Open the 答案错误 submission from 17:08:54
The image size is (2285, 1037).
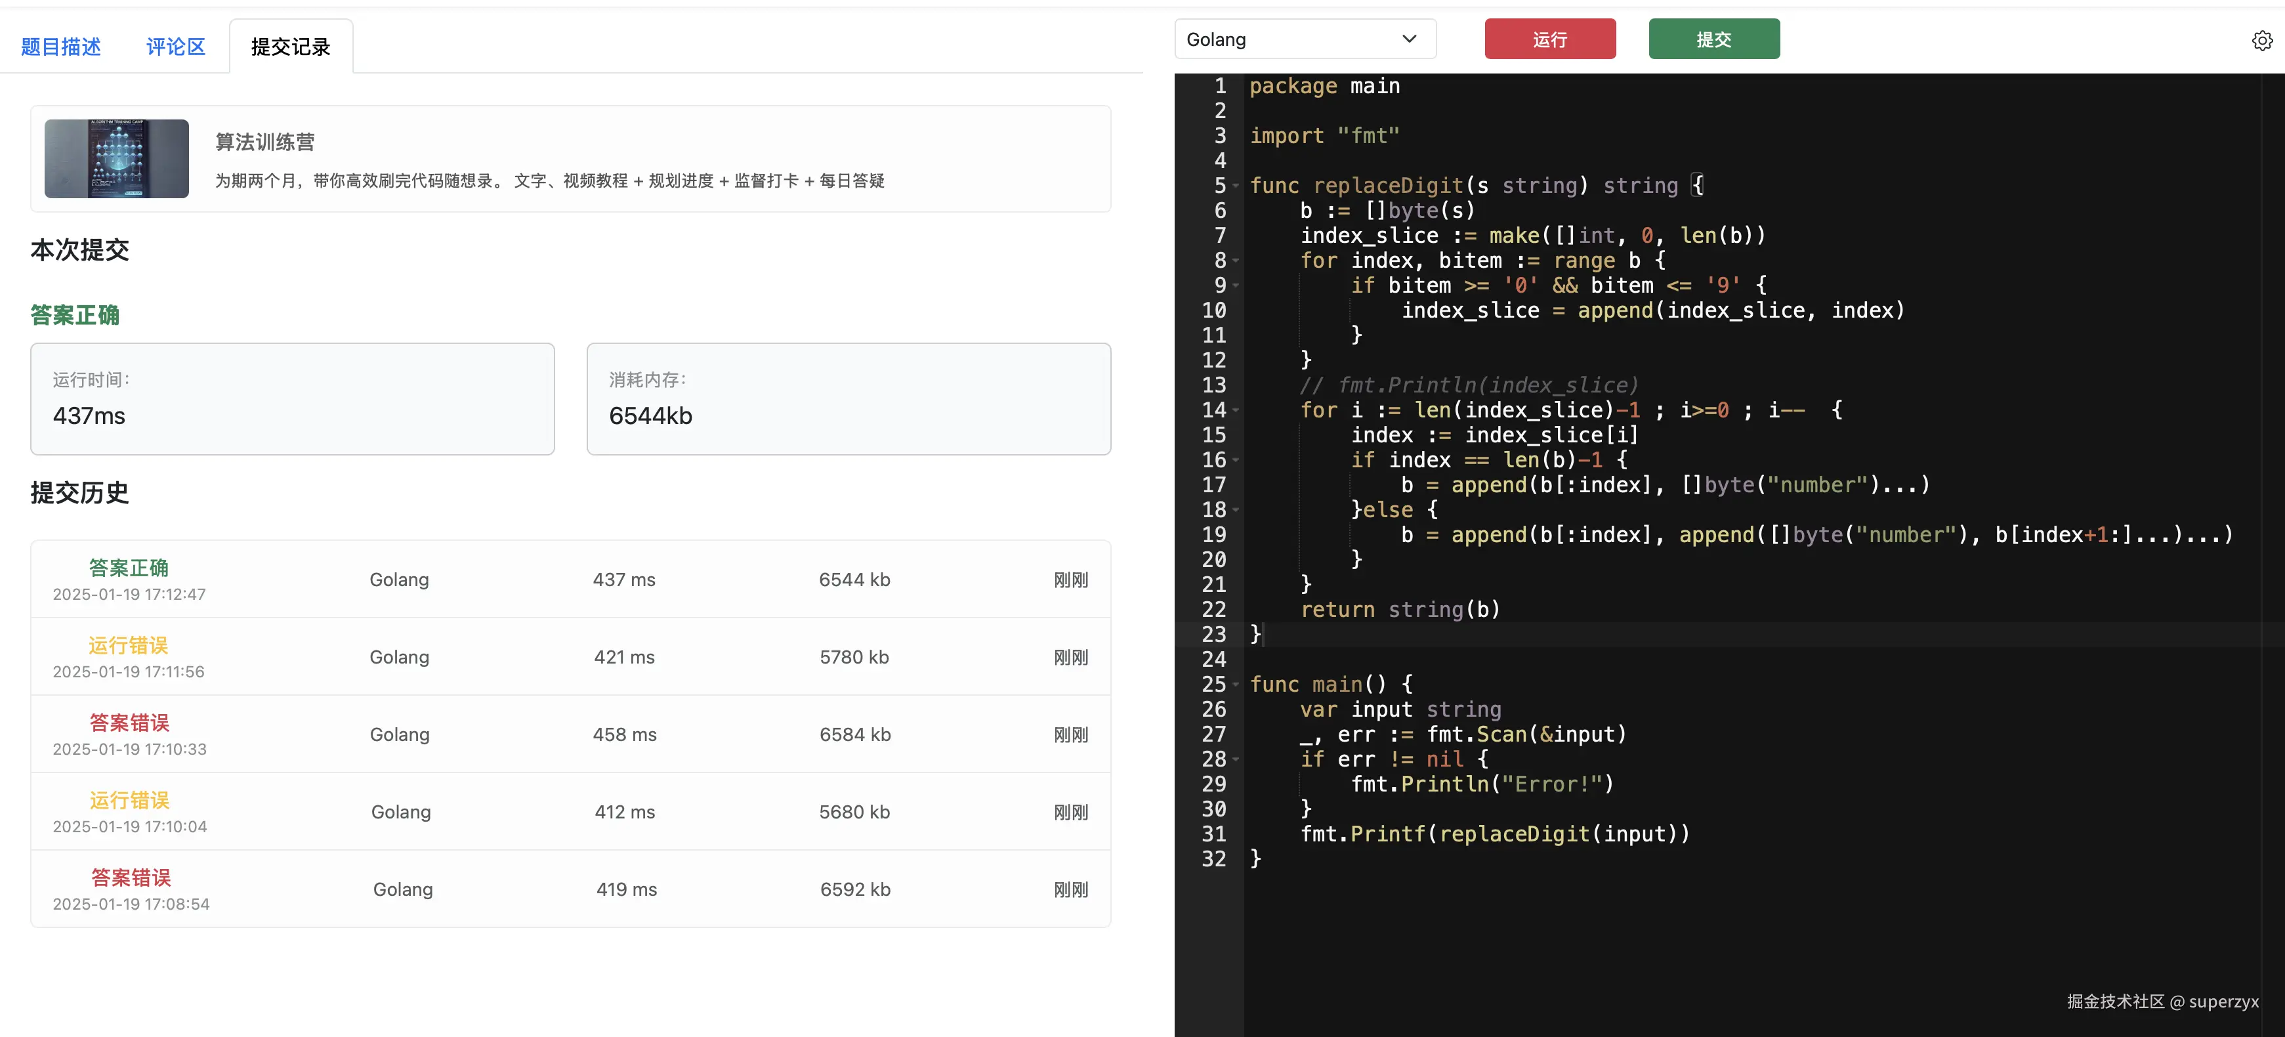click(131, 878)
